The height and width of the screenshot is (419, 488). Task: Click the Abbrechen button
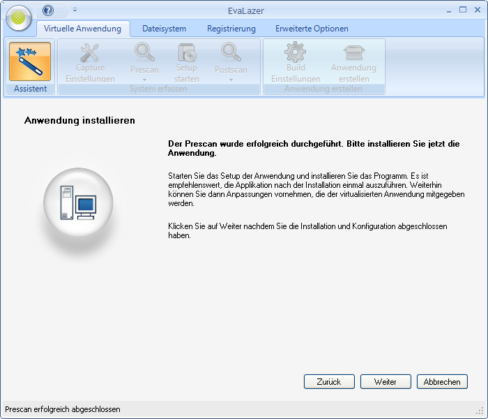pyautogui.click(x=442, y=381)
